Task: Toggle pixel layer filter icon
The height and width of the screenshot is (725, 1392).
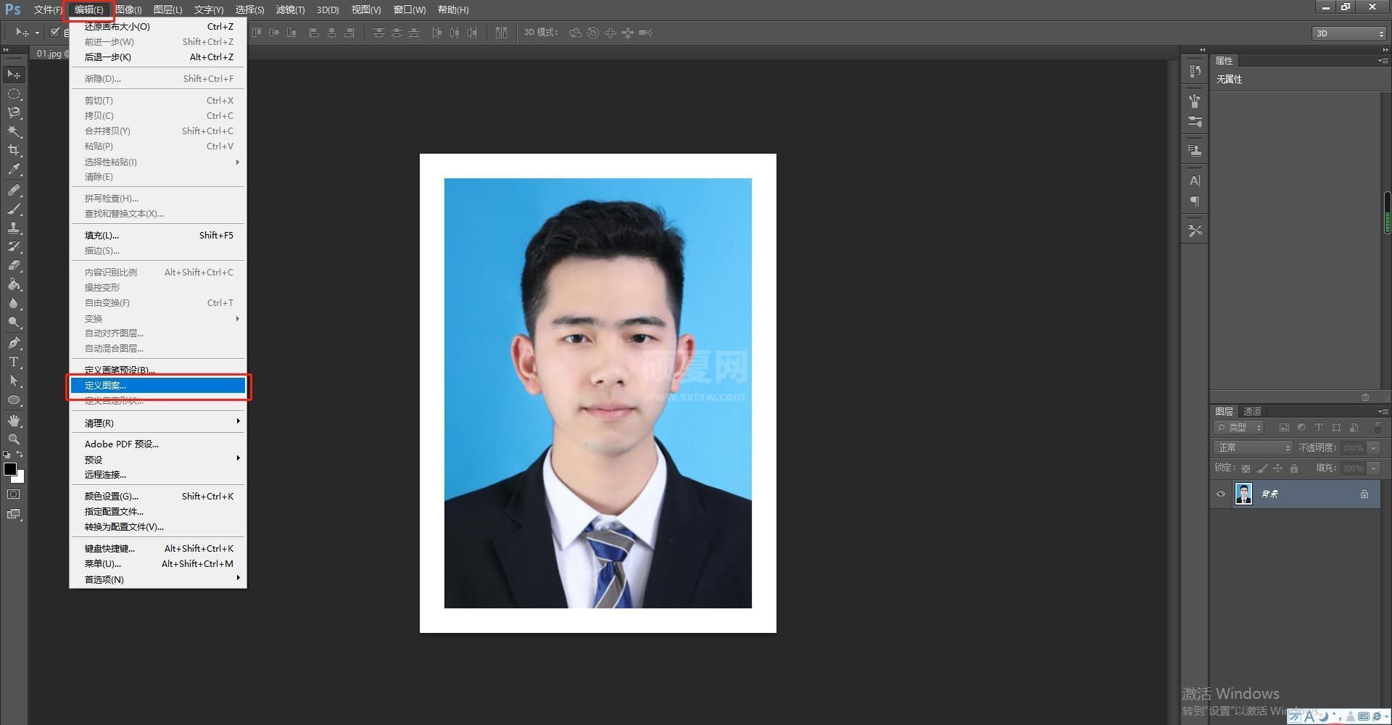Action: point(1284,428)
